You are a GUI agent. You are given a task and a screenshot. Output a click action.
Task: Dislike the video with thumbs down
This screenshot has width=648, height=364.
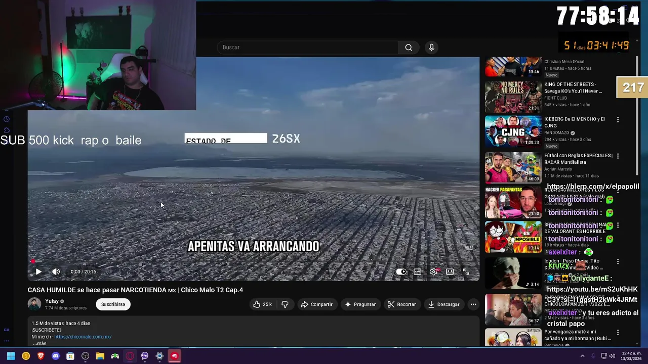pos(285,304)
